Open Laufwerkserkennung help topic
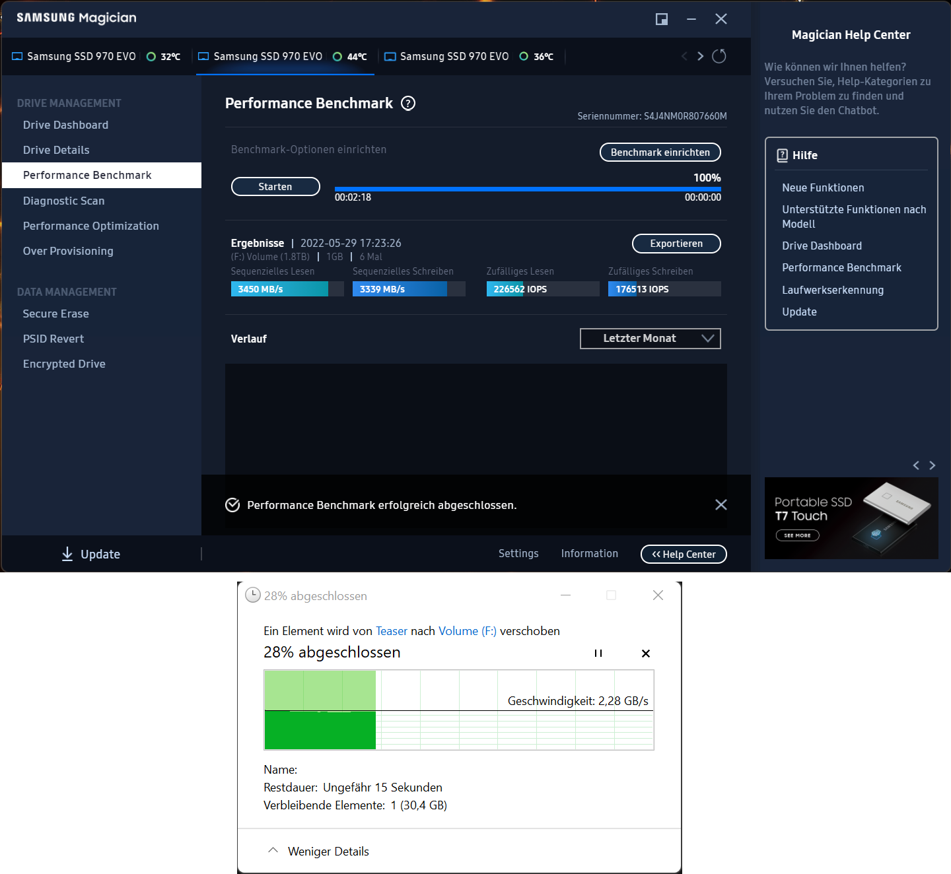The height and width of the screenshot is (874, 951). [833, 290]
